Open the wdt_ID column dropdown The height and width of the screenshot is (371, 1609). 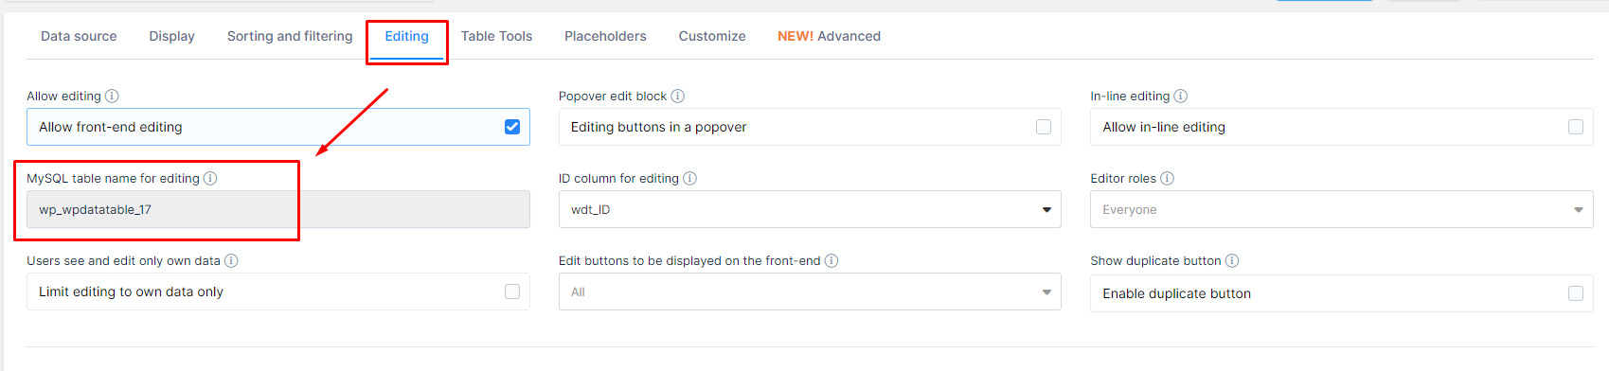click(810, 209)
